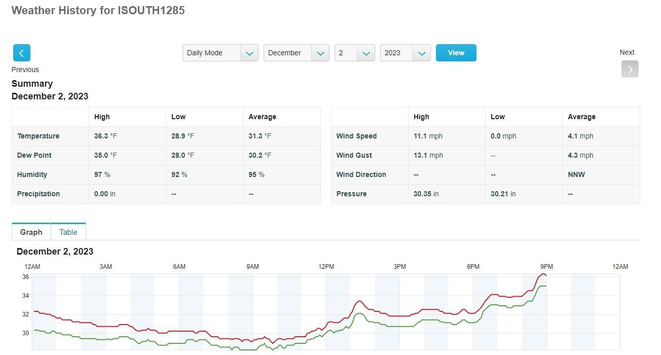This screenshot has height=355, width=661.
Task: Click the Wind Gust average 4.3 mph
Action: point(580,155)
